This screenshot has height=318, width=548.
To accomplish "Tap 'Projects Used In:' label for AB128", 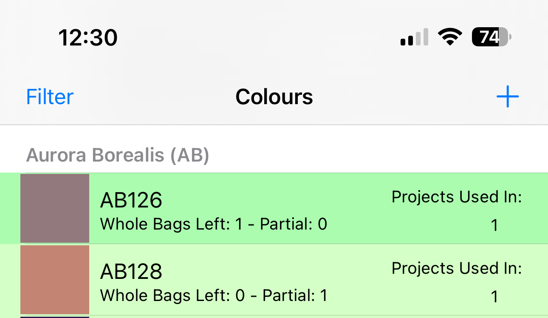I will 457,268.
